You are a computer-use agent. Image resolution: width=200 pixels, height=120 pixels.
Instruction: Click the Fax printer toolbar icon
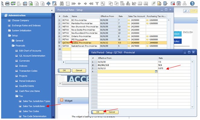pyautogui.click(x=25, y=3)
